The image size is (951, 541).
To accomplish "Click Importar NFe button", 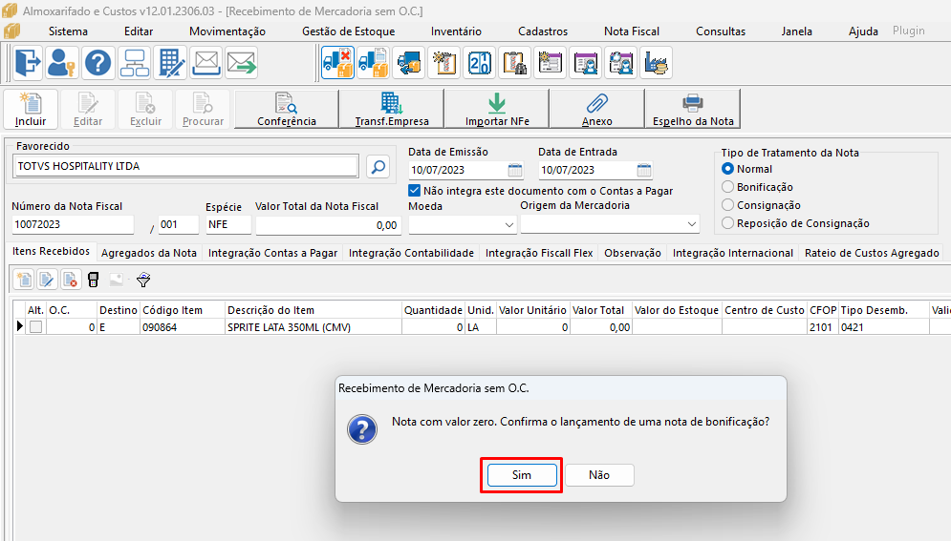I will (x=497, y=109).
